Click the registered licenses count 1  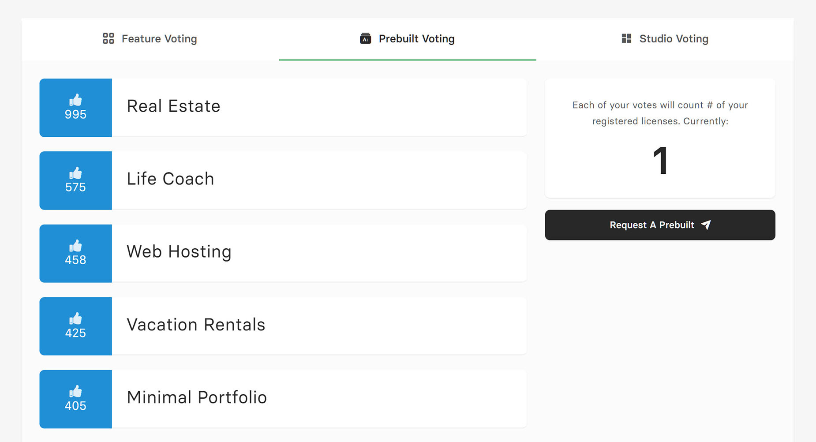[x=660, y=161]
